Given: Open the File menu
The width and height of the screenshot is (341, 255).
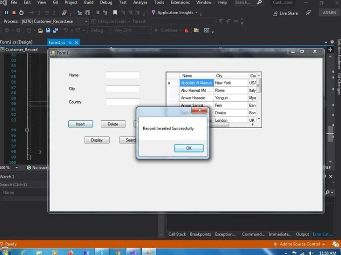Looking at the screenshot, I should [x=14, y=2].
